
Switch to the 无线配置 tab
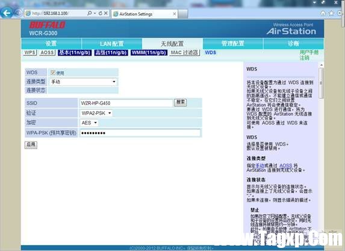172,43
